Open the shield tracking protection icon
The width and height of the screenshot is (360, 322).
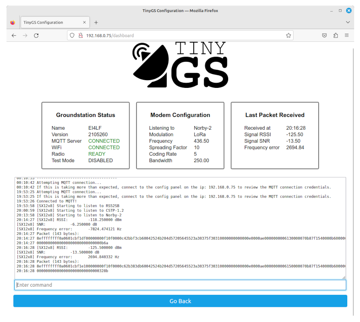[72, 35]
